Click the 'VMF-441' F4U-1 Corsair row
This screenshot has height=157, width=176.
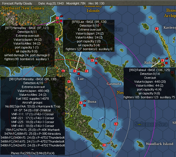[x=33, y=126]
